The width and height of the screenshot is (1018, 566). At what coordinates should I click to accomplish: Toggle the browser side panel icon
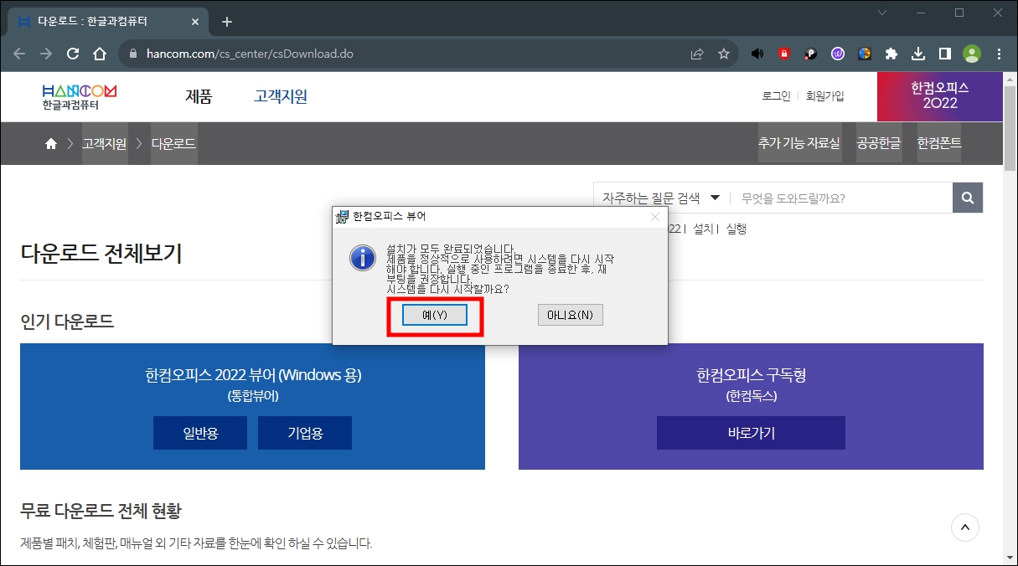[945, 54]
